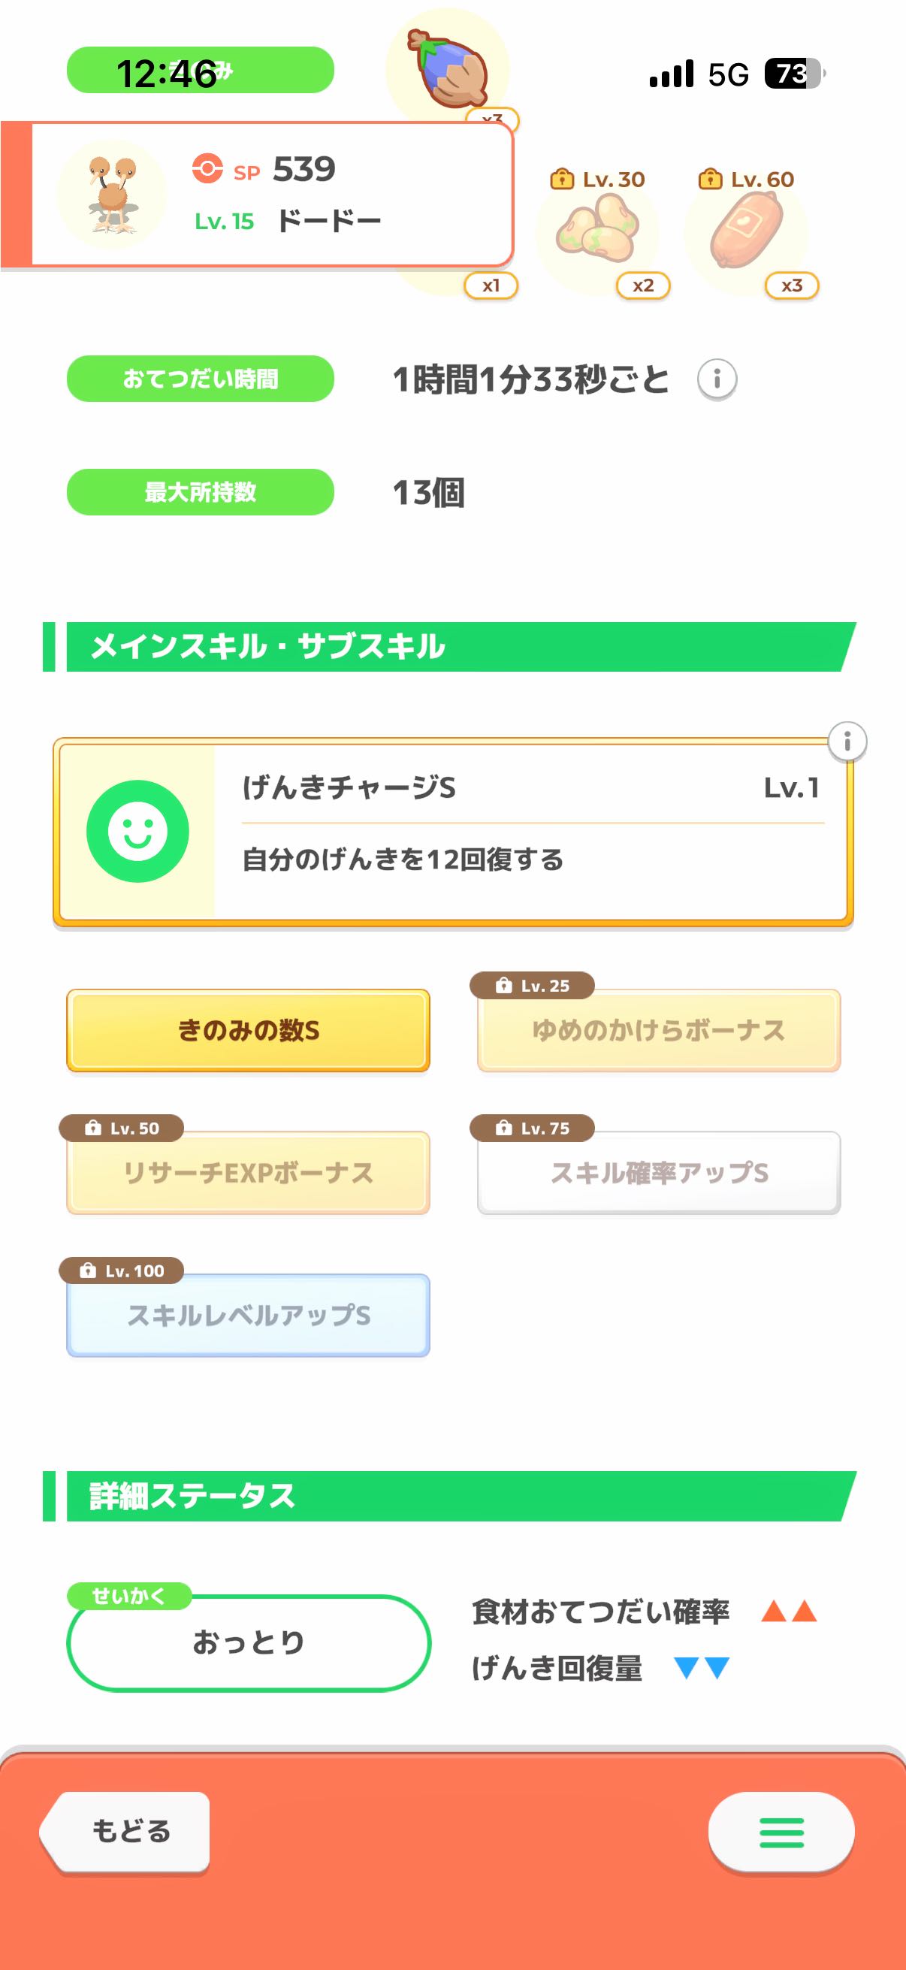Viewport: 906px width, 1970px height.
Task: Tap the 最大所持数 green label
Action: [x=201, y=491]
